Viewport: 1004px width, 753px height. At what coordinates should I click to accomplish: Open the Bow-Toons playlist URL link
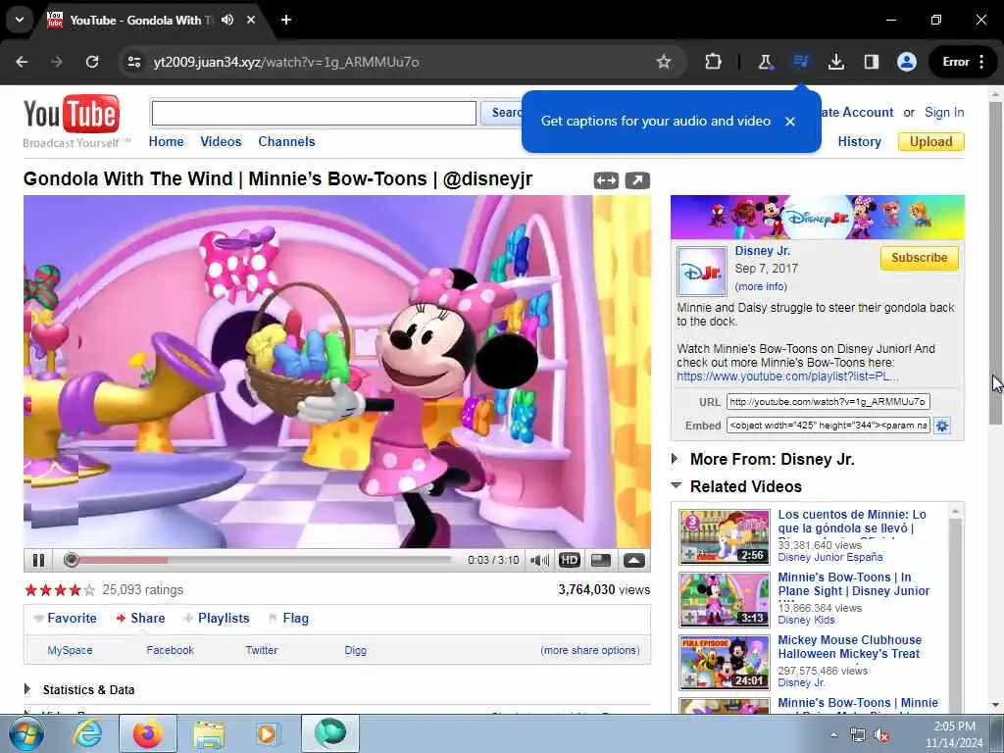(x=787, y=376)
